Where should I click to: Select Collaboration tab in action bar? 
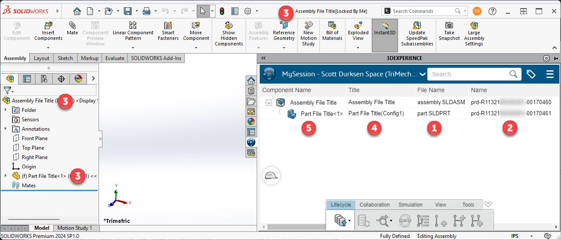375,205
